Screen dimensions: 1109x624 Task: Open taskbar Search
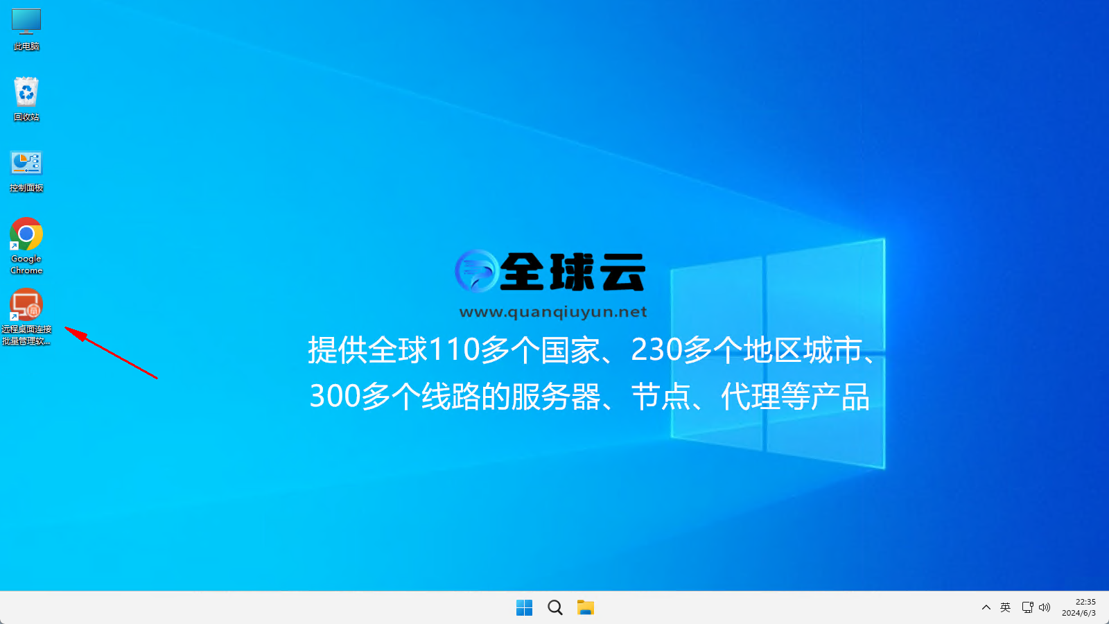[555, 608]
